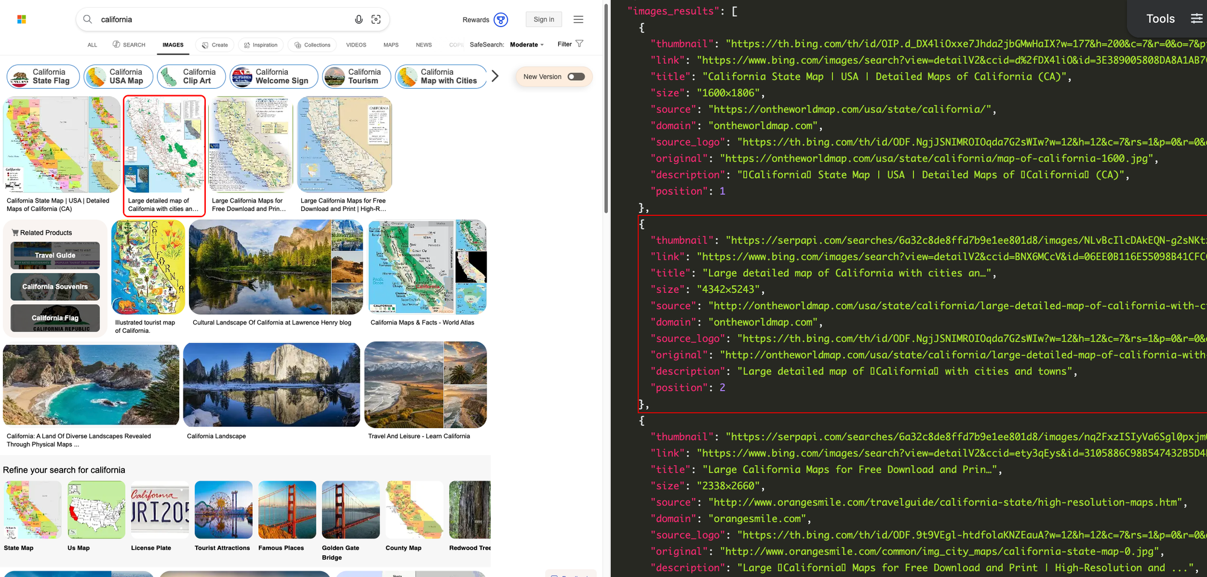
Task: Open the Rewards trophy icon
Action: [x=500, y=20]
